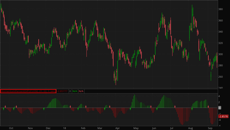Click green up-arrow signal in early August

point(192,109)
